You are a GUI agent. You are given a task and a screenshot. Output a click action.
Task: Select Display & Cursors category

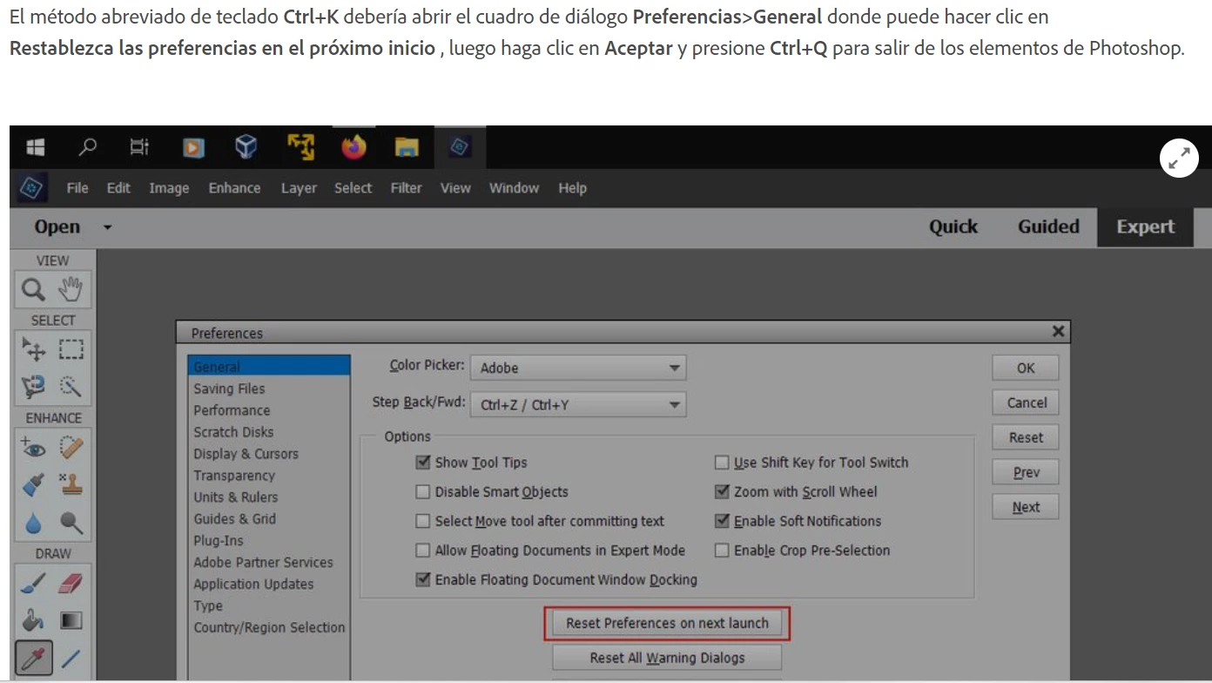point(246,454)
